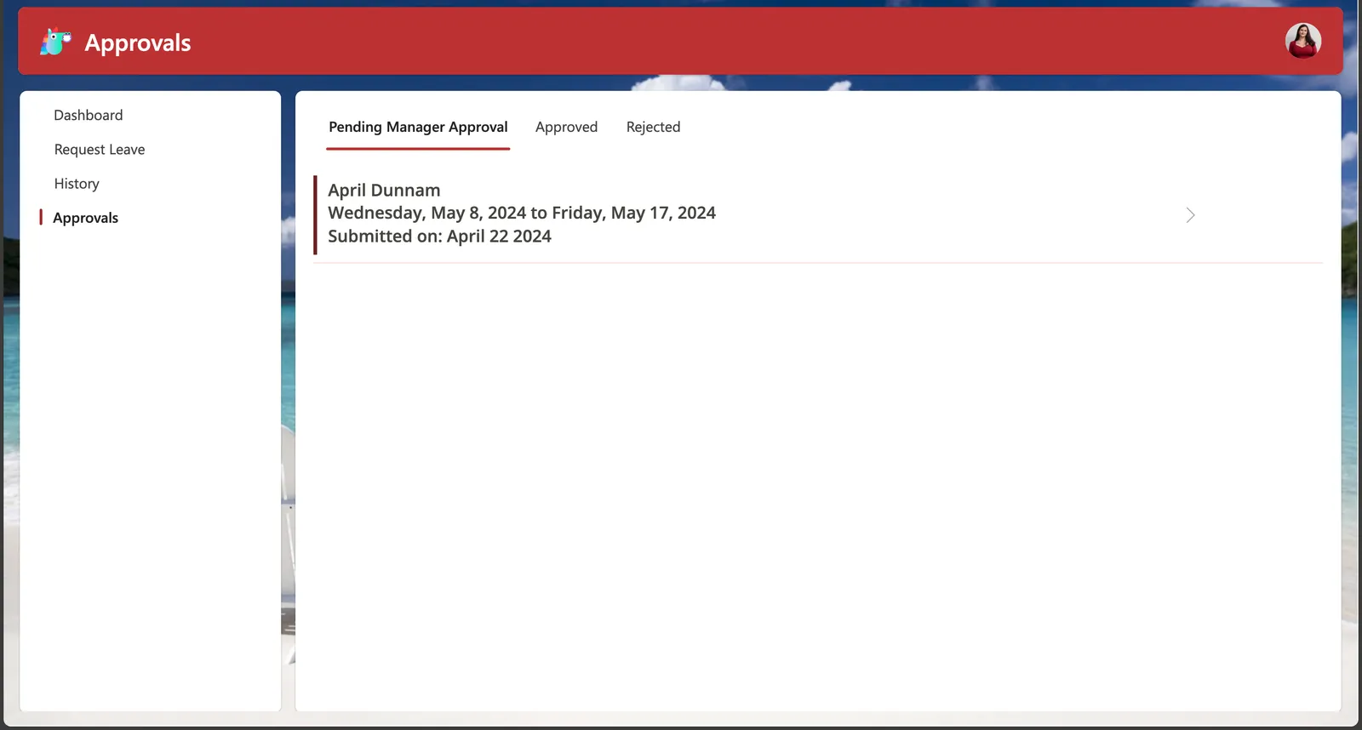Click the unicorn app logo icon
This screenshot has width=1362, height=730.
(55, 42)
